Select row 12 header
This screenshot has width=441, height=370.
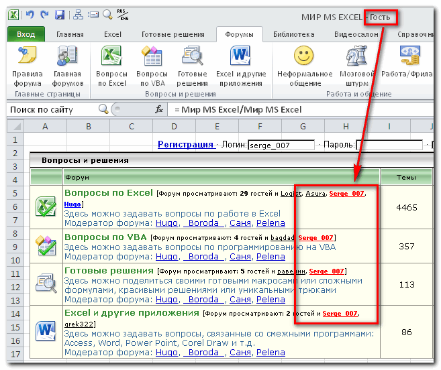click(15, 287)
